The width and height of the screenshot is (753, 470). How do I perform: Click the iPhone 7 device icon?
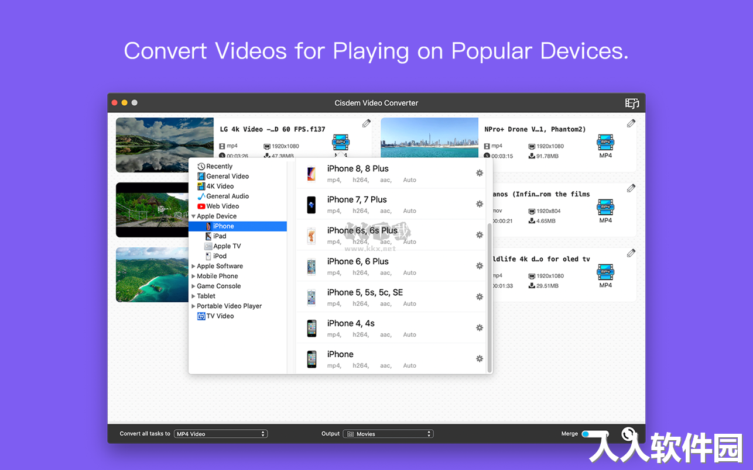tap(312, 205)
